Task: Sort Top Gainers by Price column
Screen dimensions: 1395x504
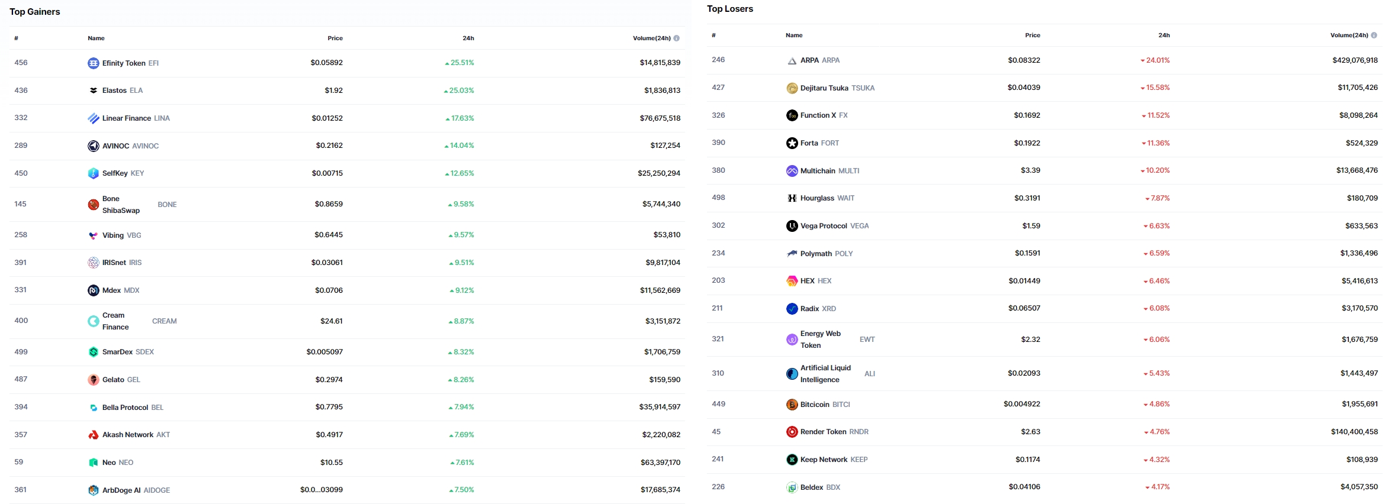Action: [x=335, y=38]
